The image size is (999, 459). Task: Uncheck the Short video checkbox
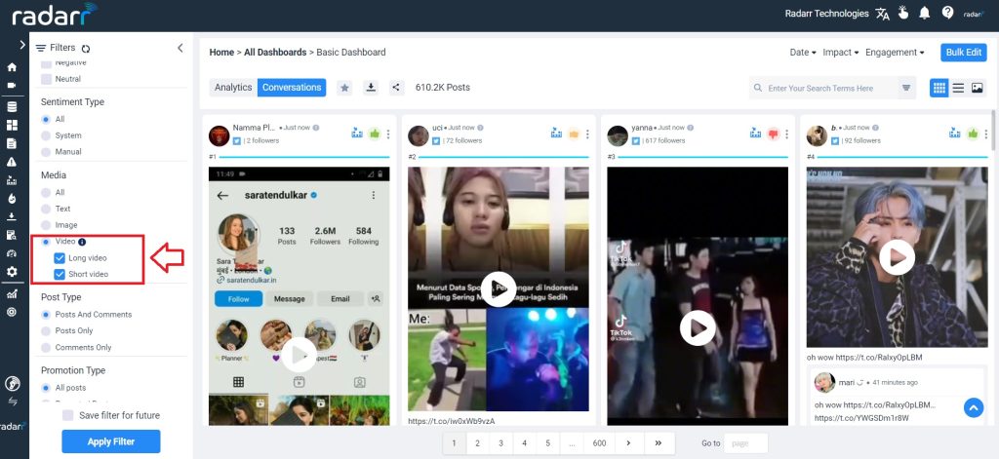[x=60, y=275]
